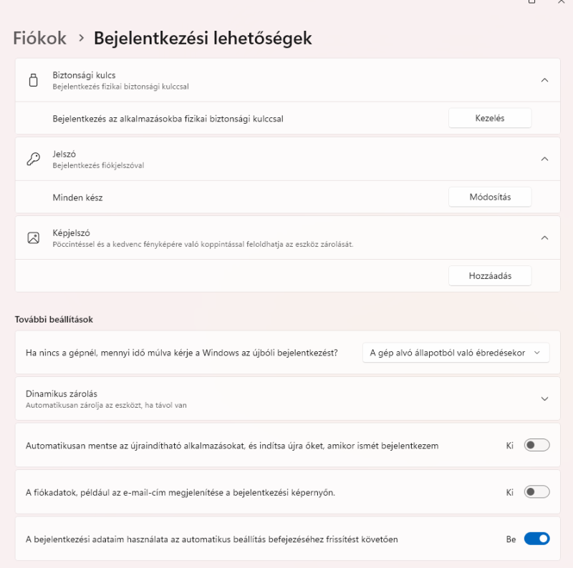Screen dimensions: 573x568
Task: Collapse the Jelszó section chevron
Action: [544, 159]
